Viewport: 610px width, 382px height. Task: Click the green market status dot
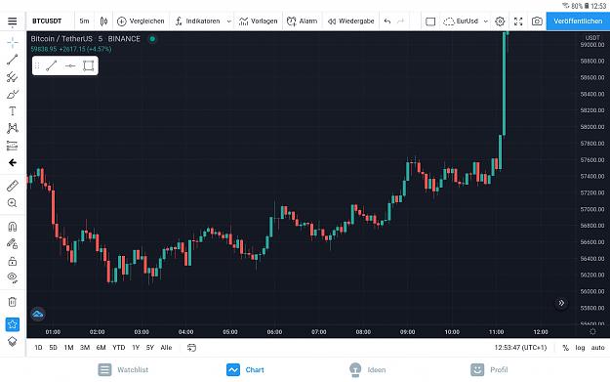click(x=152, y=39)
